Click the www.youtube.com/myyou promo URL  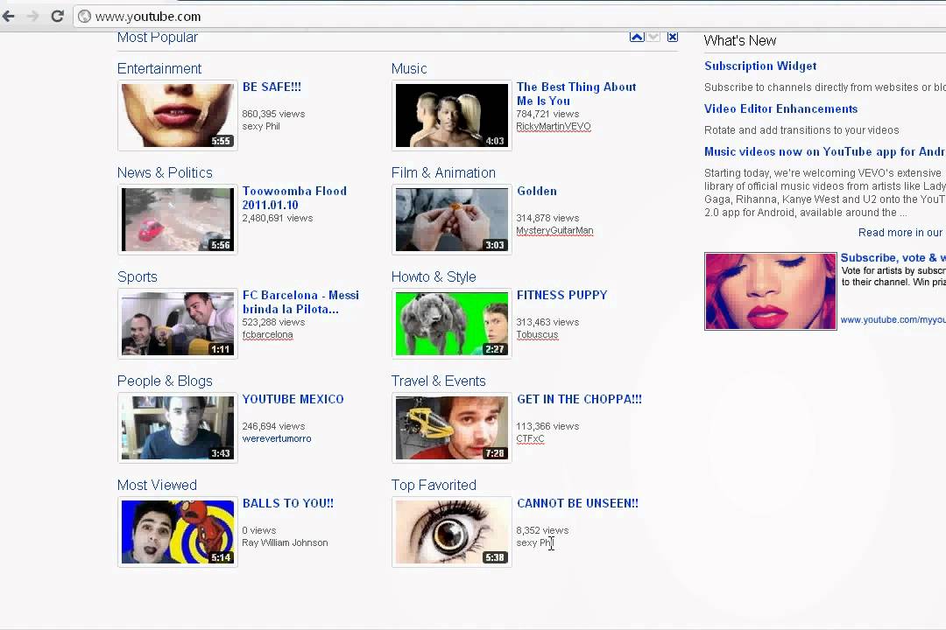[x=893, y=320]
